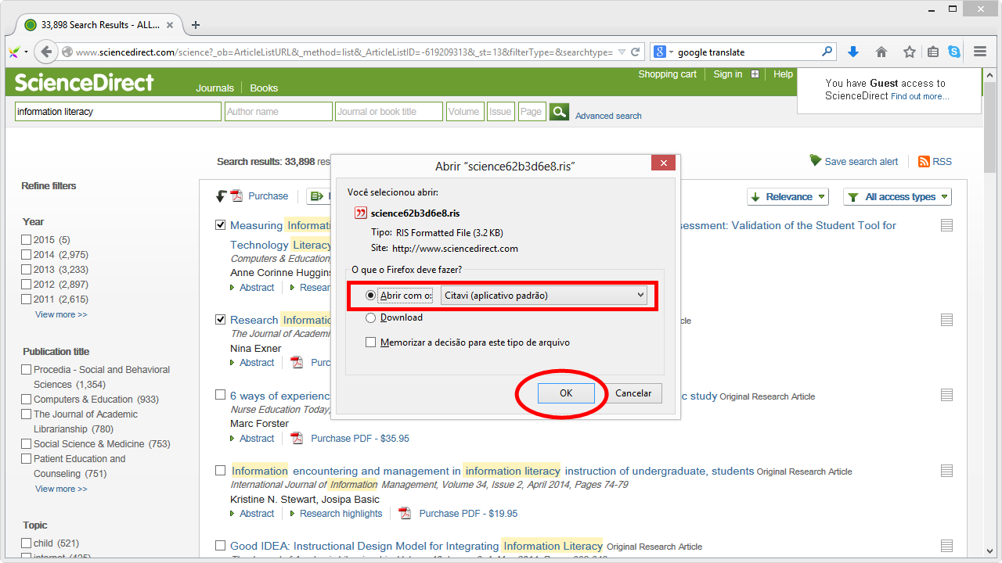Open the All access types dropdown
This screenshot has height=563, width=1002.
897,197
